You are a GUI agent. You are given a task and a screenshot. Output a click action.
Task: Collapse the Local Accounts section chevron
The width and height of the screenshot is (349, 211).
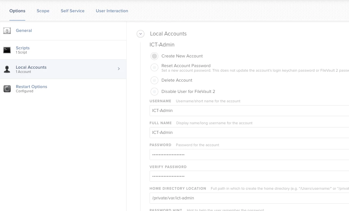[140, 34]
